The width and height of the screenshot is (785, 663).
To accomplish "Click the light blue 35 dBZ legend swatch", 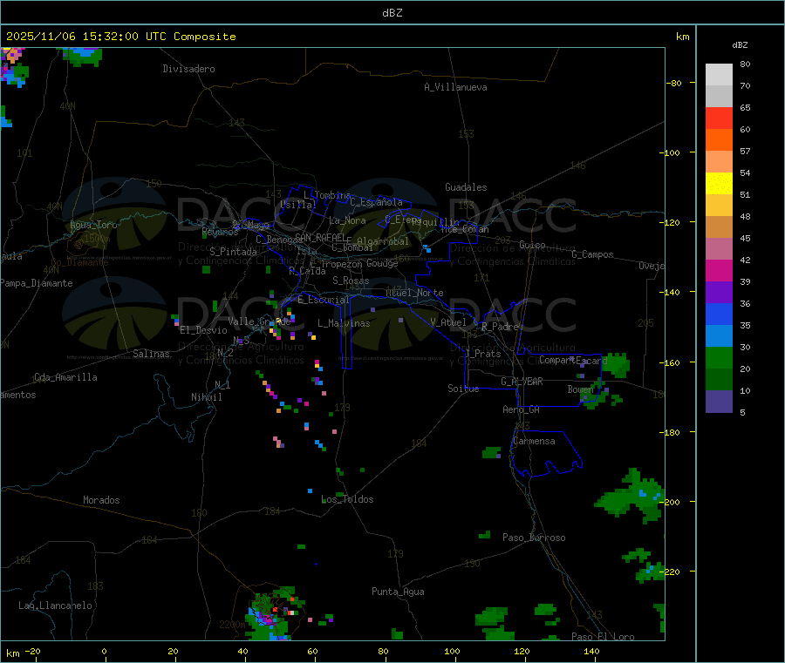I will tap(719, 336).
